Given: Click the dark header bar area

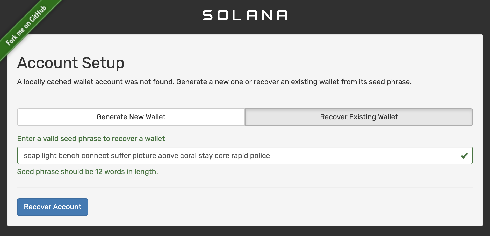Looking at the screenshot, I should pos(388,15).
